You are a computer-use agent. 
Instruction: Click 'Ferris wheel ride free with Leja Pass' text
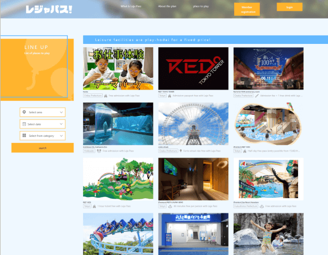click(202, 151)
